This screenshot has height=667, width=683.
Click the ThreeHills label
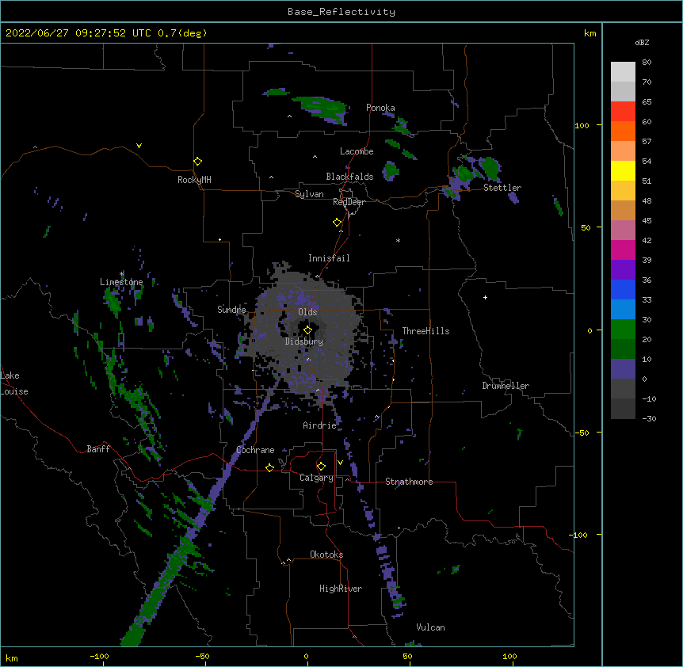425,331
